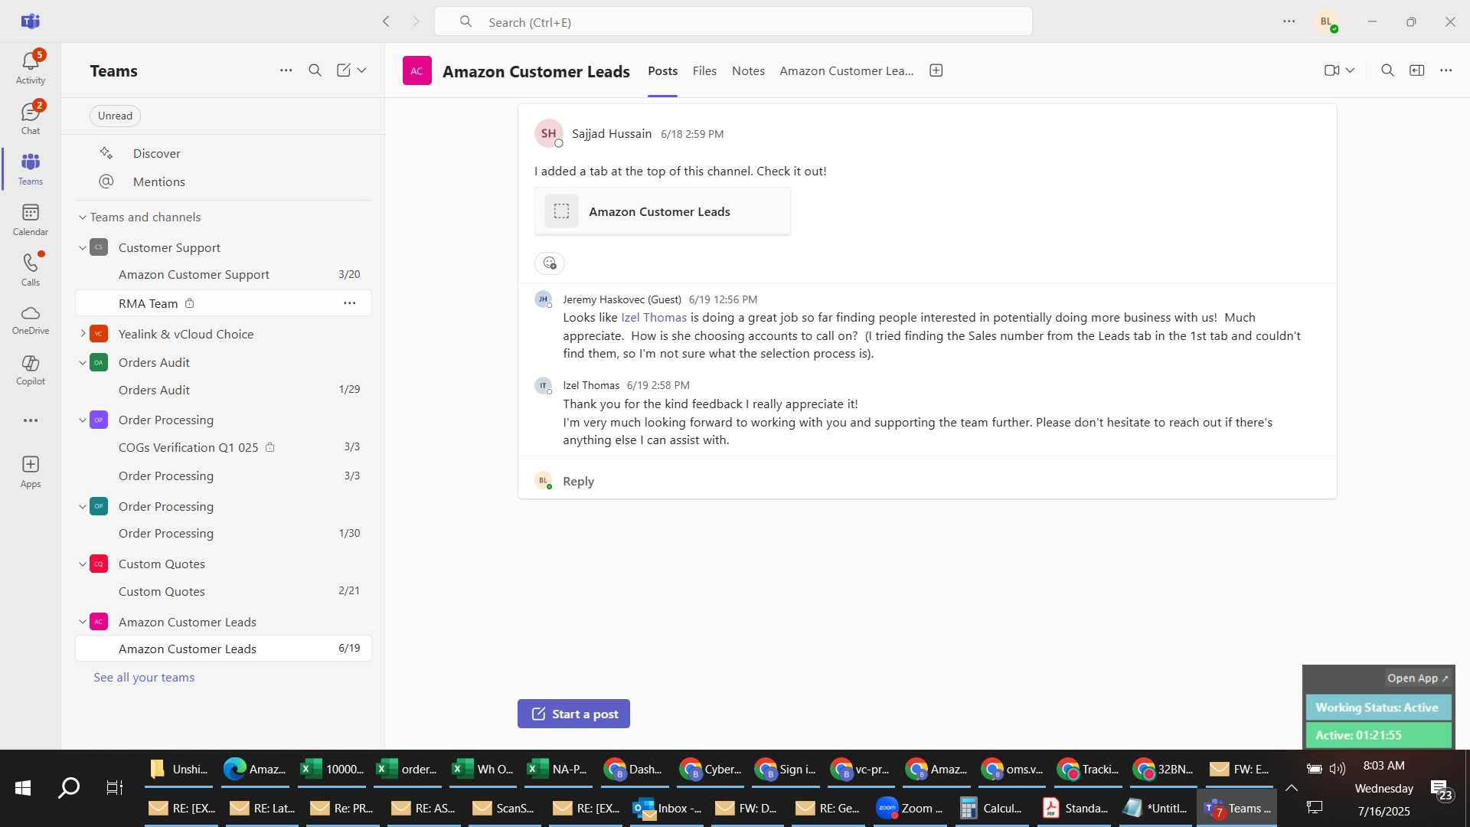The image size is (1470, 827).
Task: Search within the Teams list
Action: [x=315, y=70]
